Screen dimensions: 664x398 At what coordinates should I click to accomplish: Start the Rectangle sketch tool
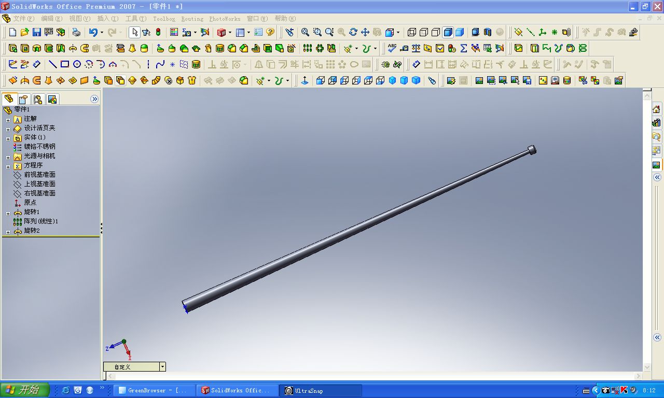65,64
